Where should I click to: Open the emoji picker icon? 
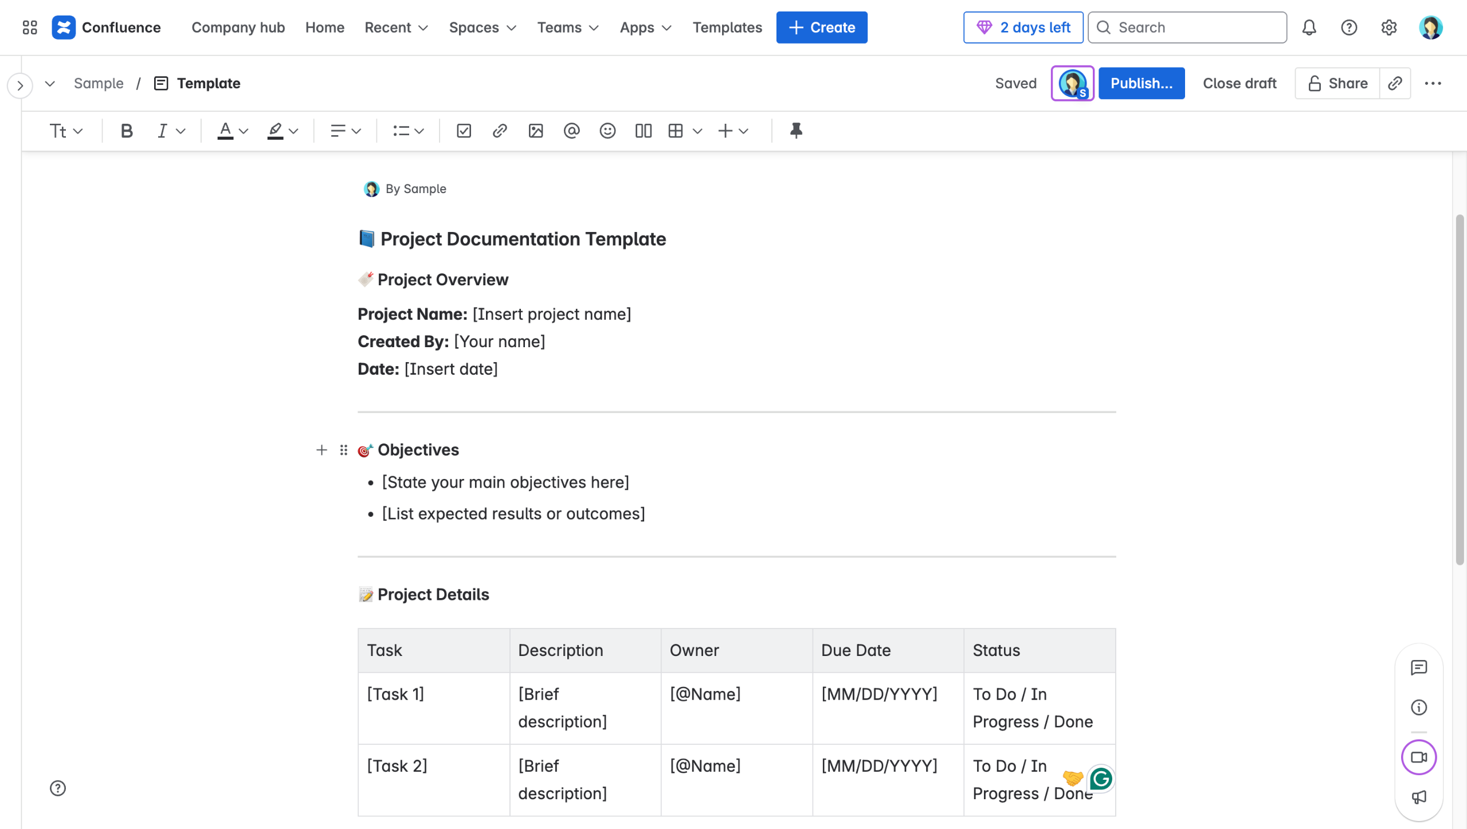coord(607,131)
